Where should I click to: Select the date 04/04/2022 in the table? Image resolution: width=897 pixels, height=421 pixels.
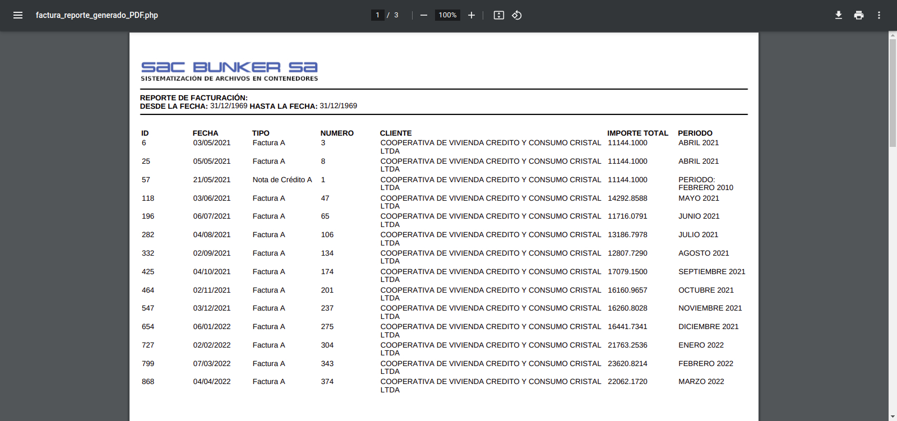point(212,382)
